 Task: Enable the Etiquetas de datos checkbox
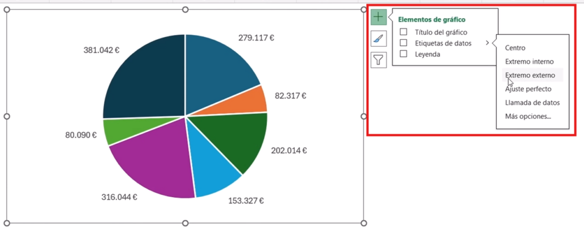(x=403, y=43)
